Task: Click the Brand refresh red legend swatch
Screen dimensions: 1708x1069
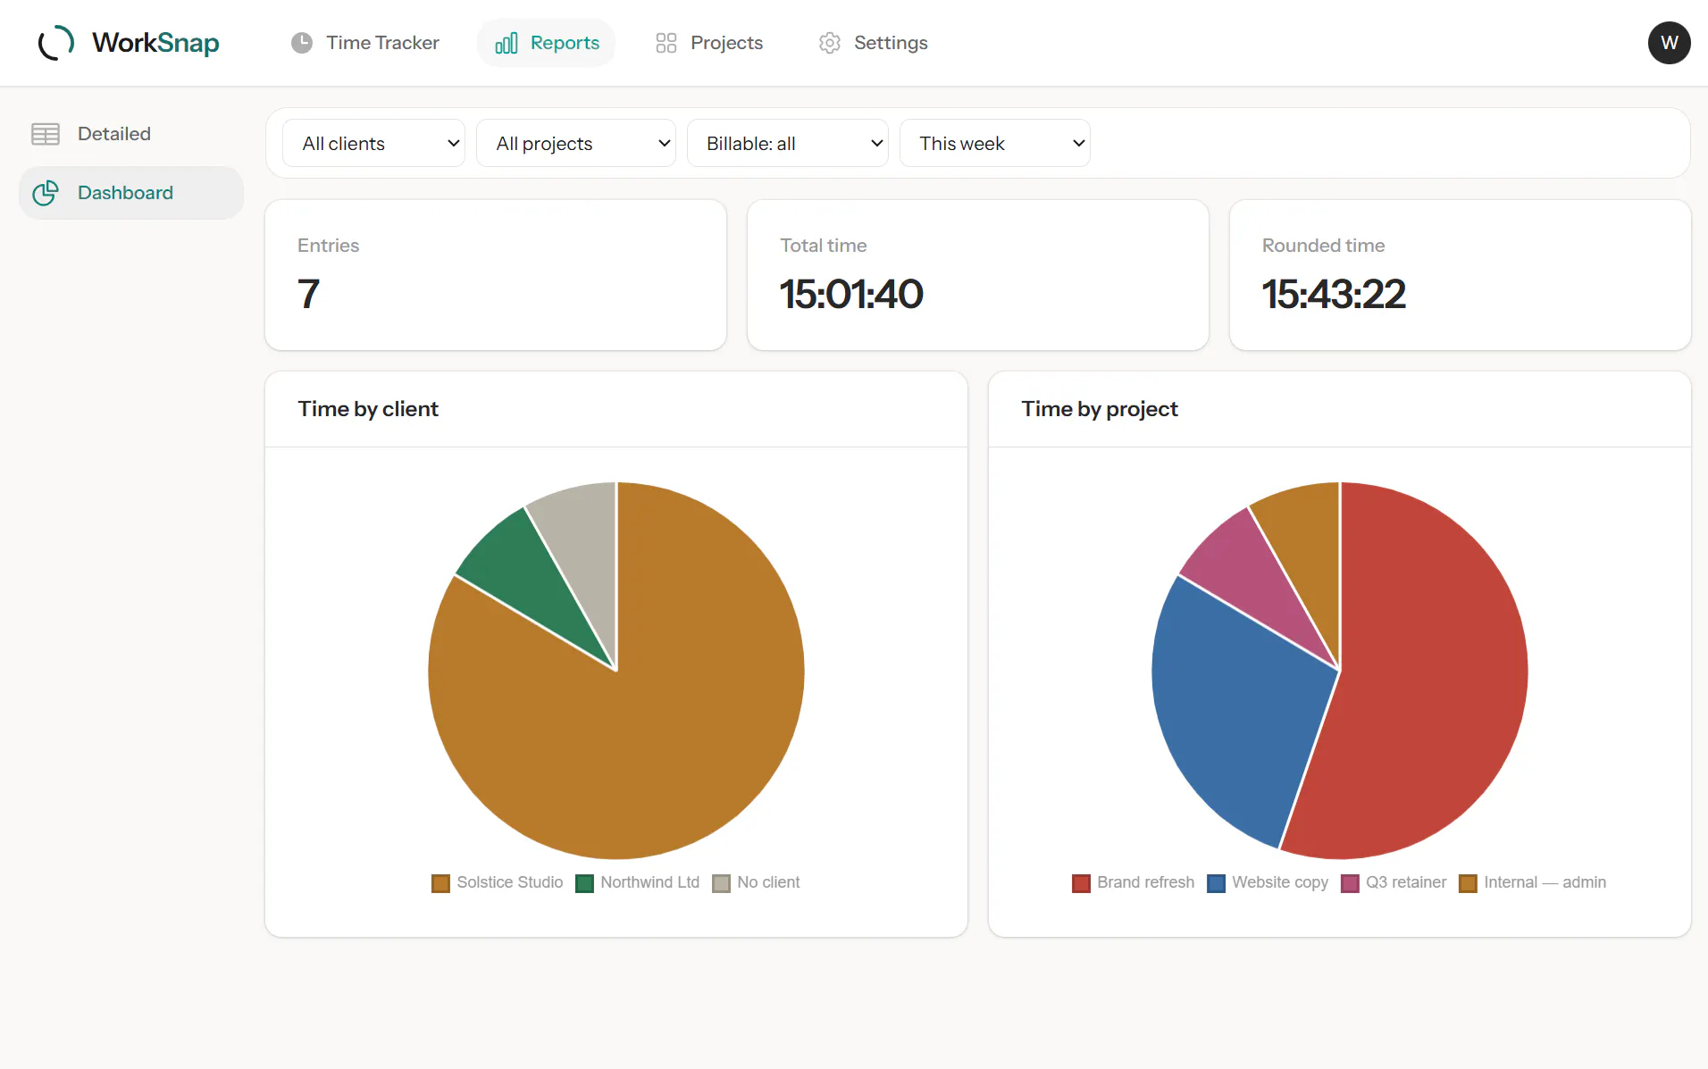Action: tap(1081, 883)
